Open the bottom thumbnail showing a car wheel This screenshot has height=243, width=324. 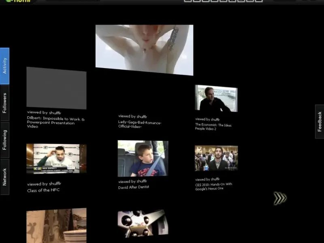pyautogui.click(x=143, y=224)
